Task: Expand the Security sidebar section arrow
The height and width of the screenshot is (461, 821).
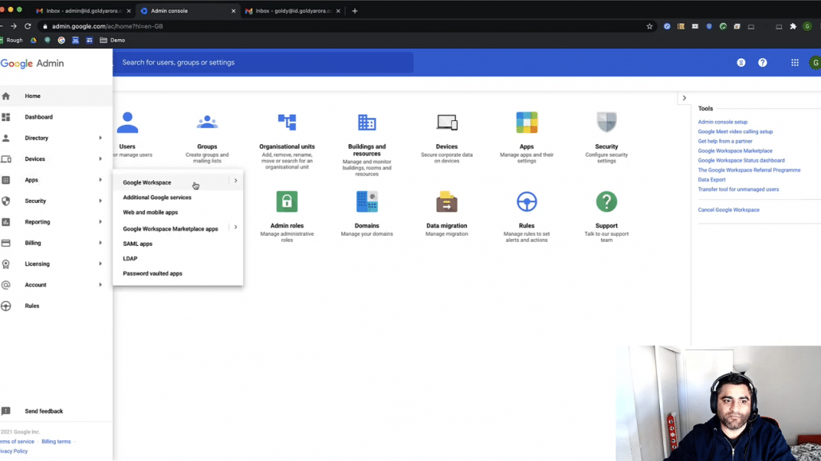Action: (100, 201)
